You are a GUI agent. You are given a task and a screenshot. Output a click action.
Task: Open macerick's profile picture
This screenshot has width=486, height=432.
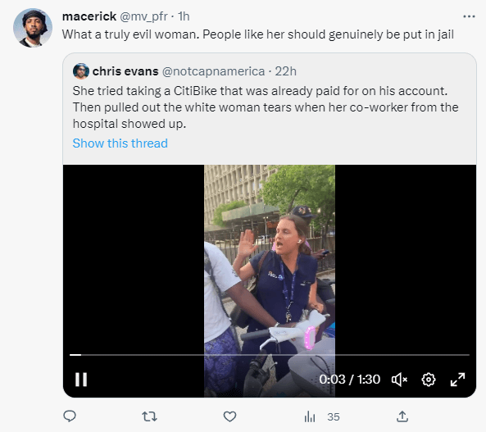point(33,28)
